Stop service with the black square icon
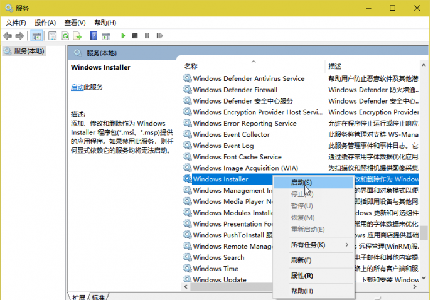The width and height of the screenshot is (433, 300). pos(135,36)
